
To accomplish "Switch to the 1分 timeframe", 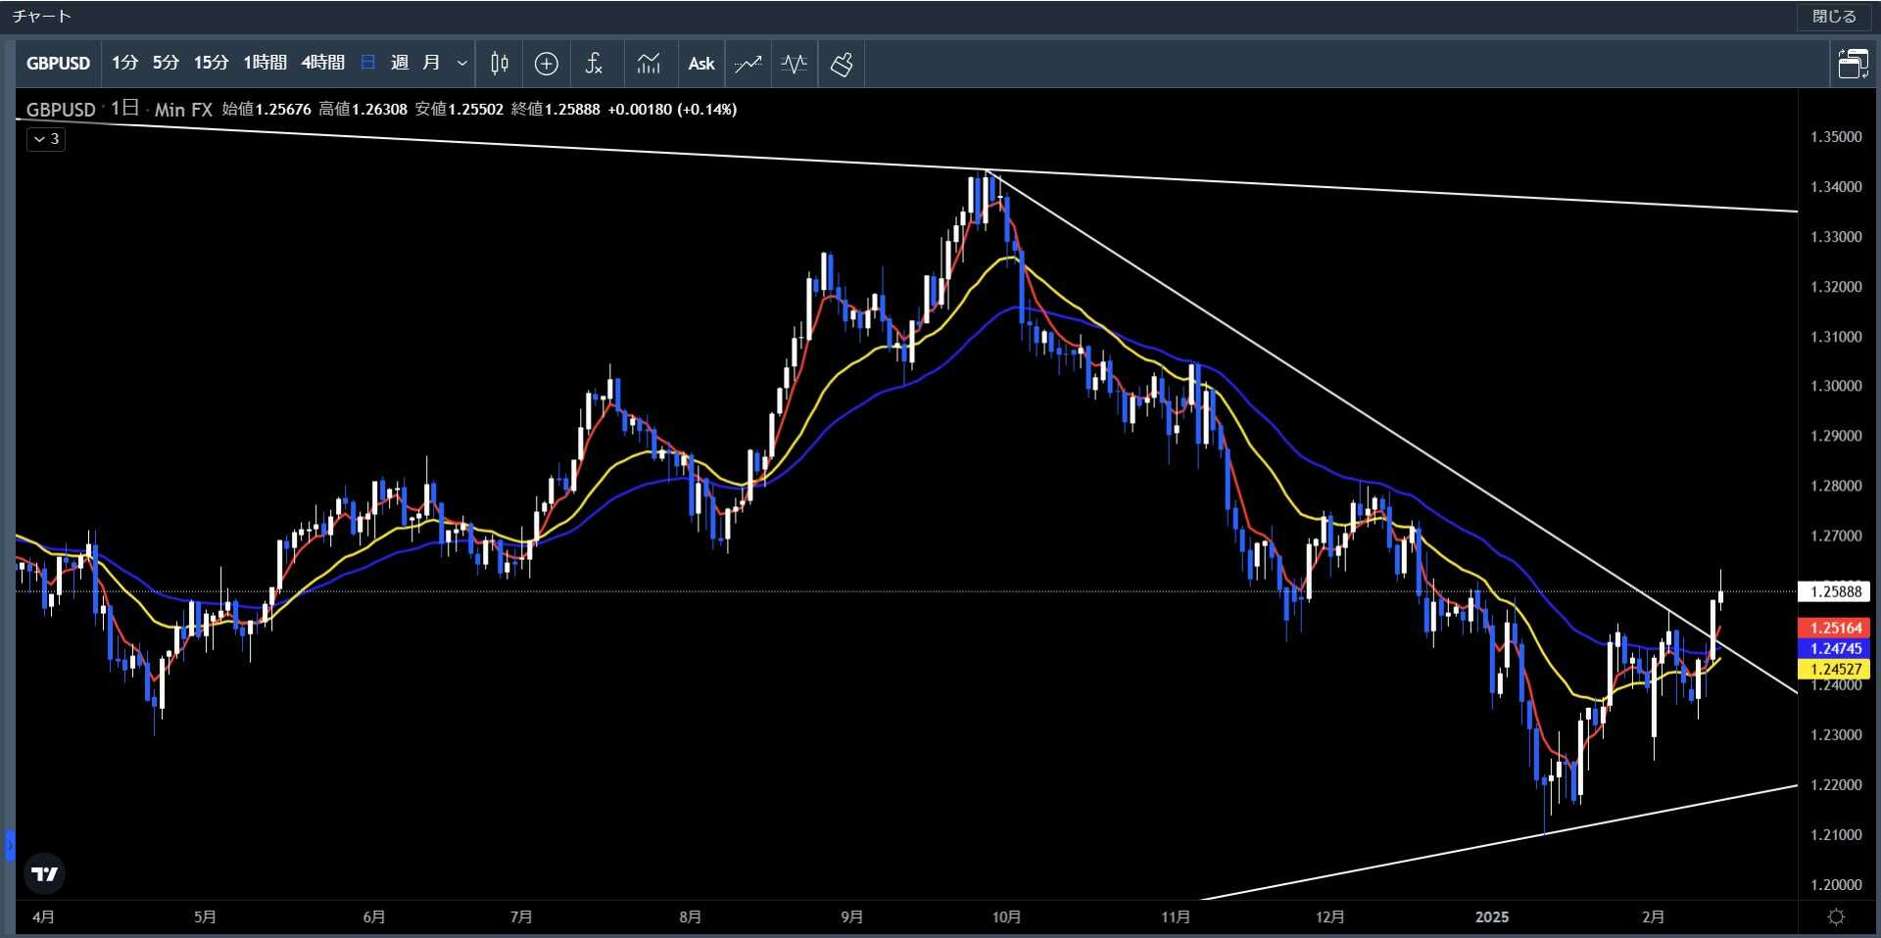I will tap(125, 64).
